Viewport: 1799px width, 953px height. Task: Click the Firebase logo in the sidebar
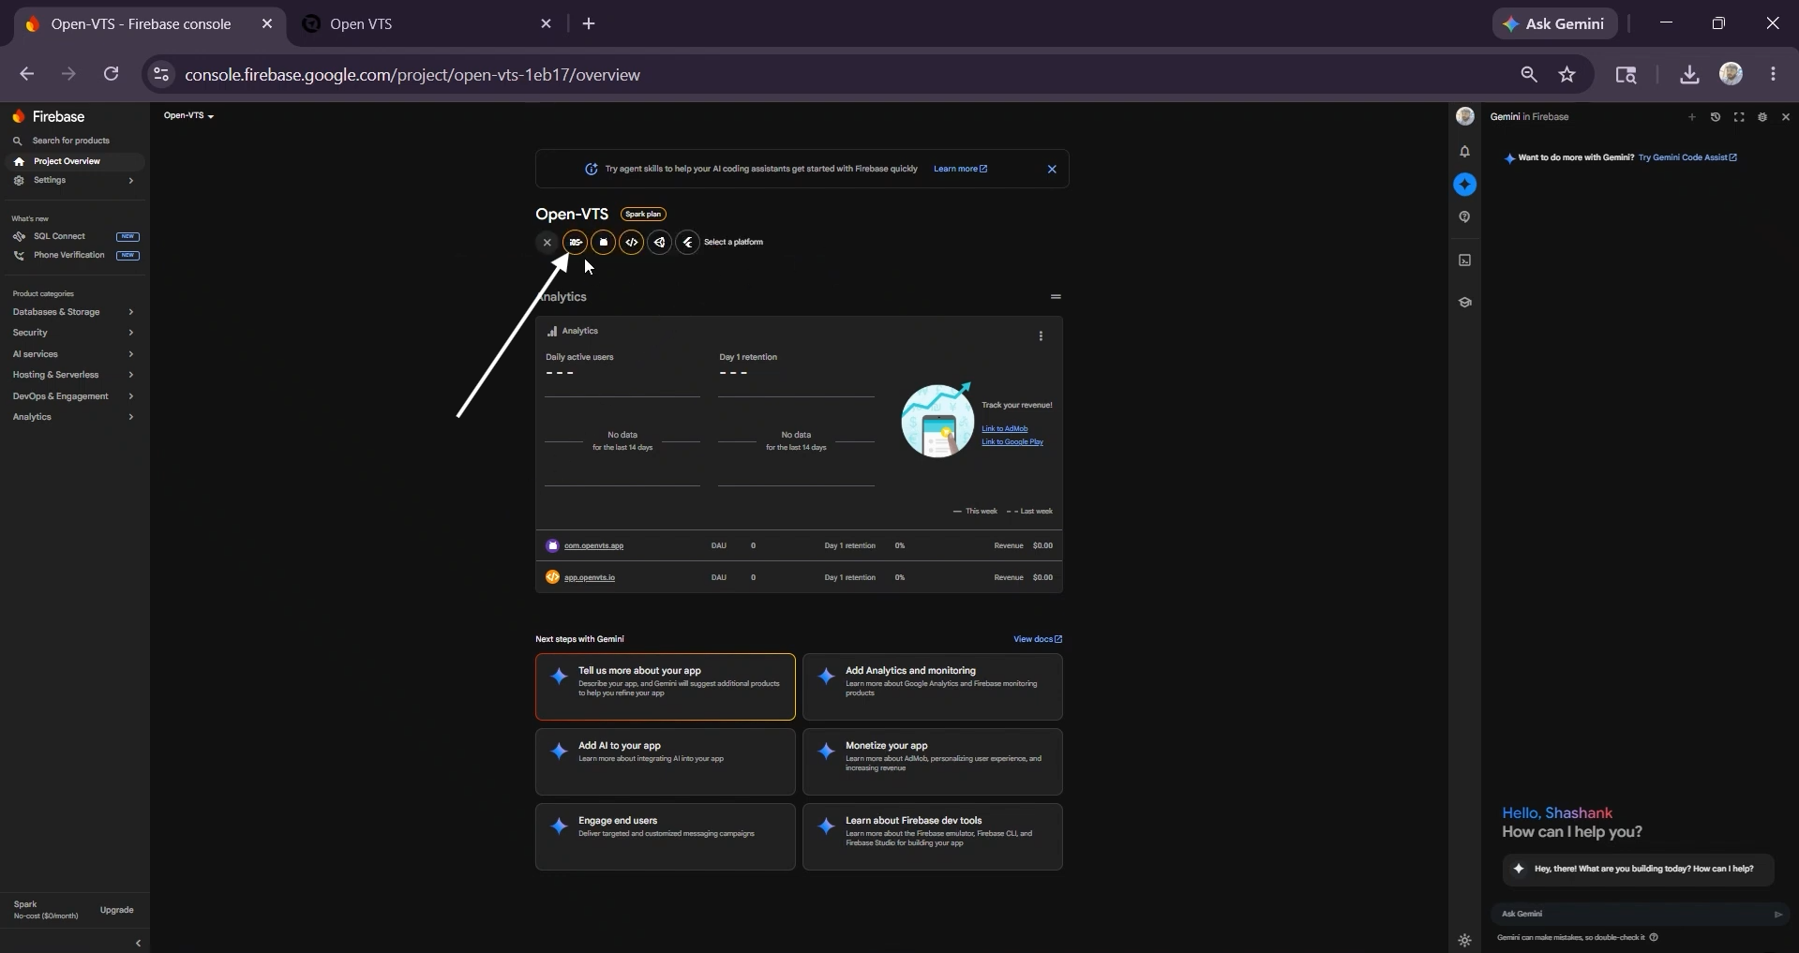pyautogui.click(x=49, y=117)
